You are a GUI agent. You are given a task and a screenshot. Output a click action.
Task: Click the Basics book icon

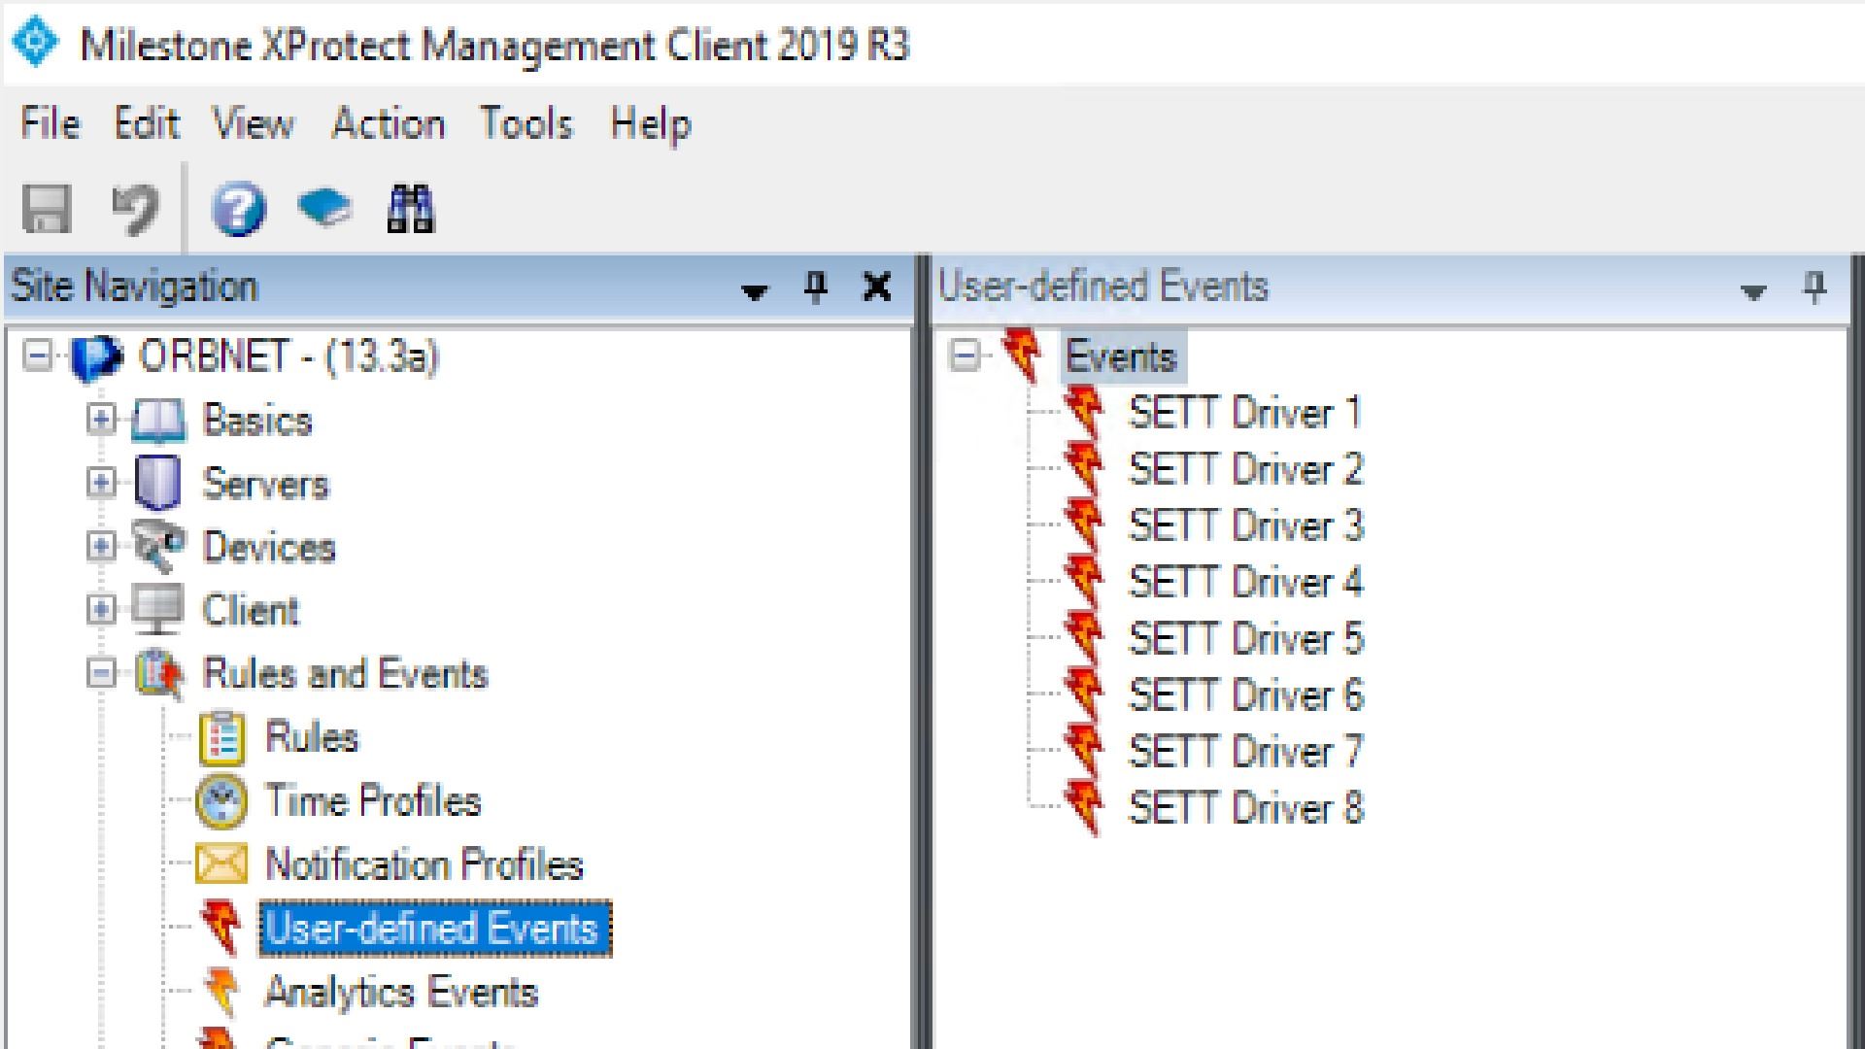click(157, 421)
